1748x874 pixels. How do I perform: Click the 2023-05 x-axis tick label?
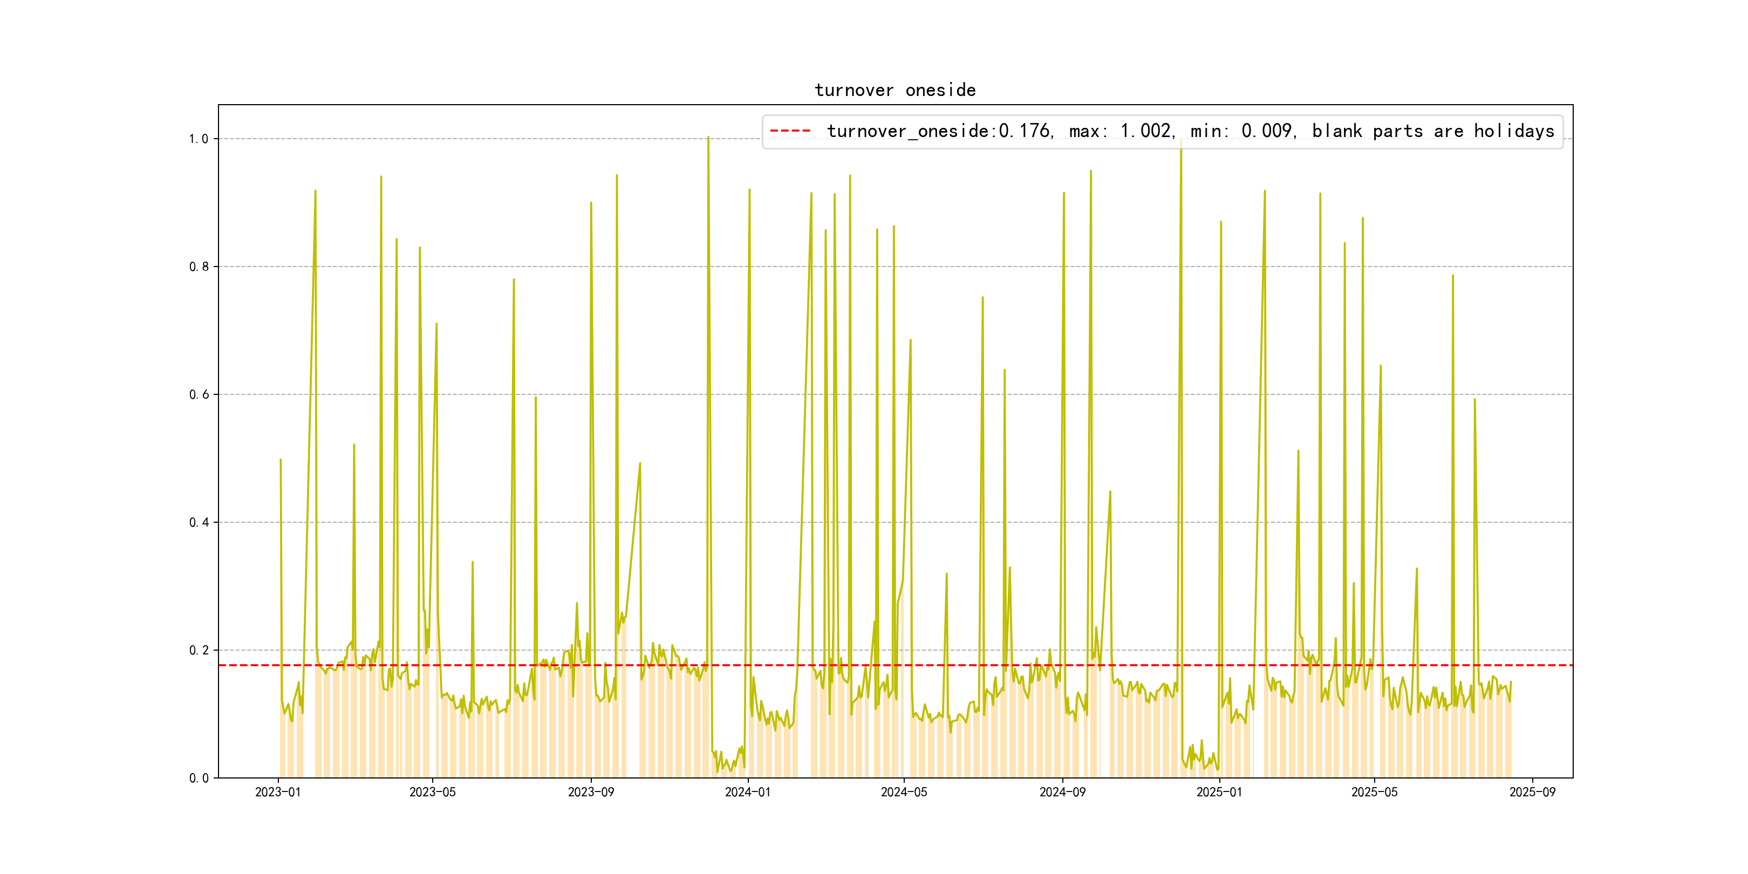click(x=432, y=793)
